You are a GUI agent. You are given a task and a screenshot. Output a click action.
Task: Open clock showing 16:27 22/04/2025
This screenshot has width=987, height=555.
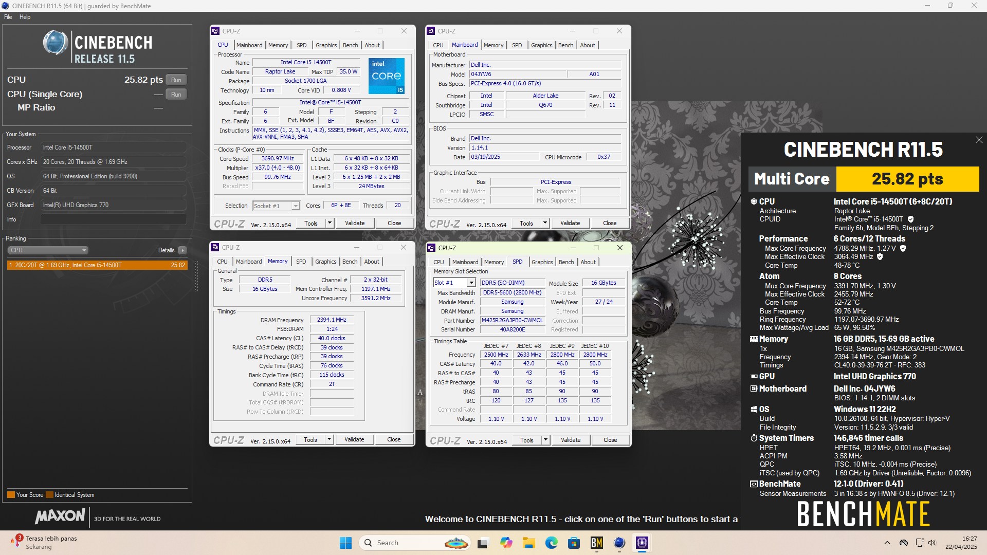(x=961, y=543)
